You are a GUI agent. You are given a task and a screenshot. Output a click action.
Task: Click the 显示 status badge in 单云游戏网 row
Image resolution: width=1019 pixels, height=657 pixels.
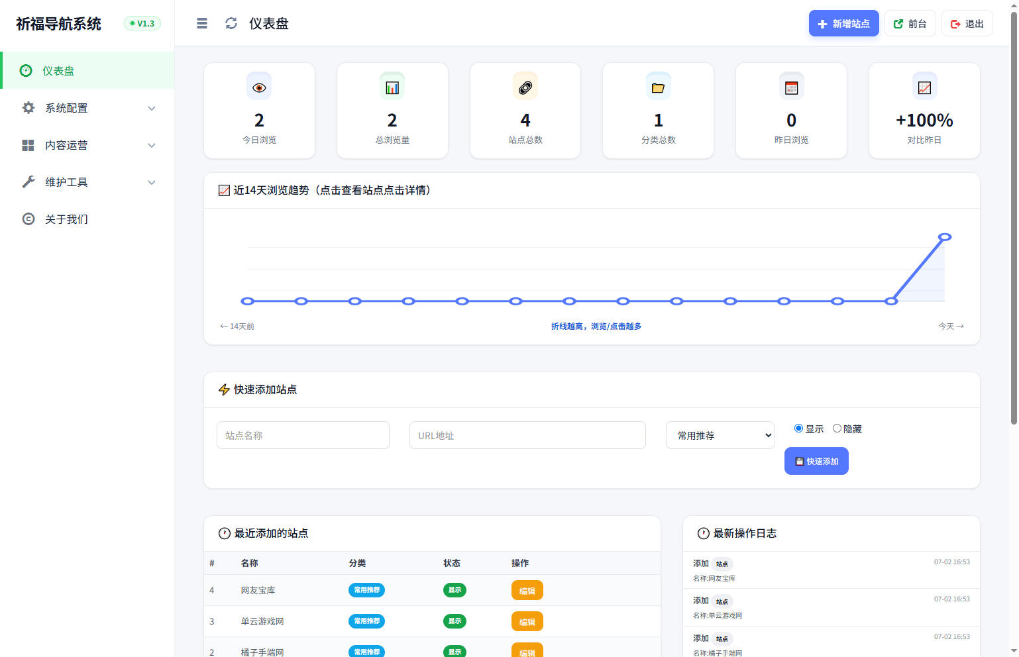(455, 621)
